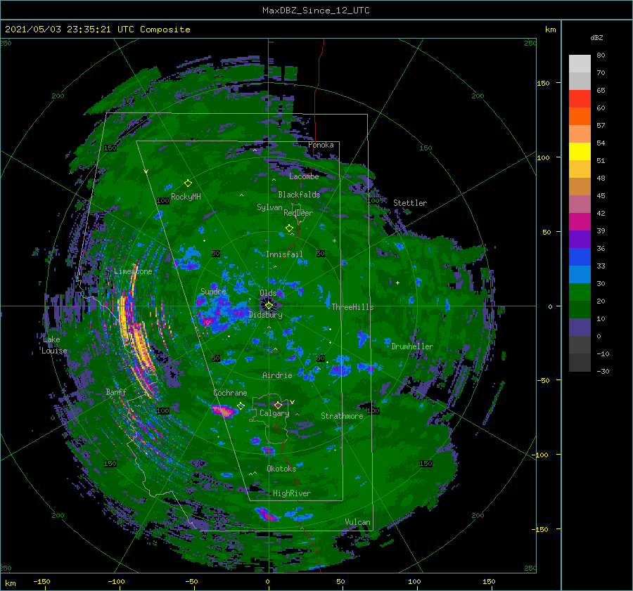633x591 pixels.
Task: Click the Cochrane label
Action: (230, 393)
